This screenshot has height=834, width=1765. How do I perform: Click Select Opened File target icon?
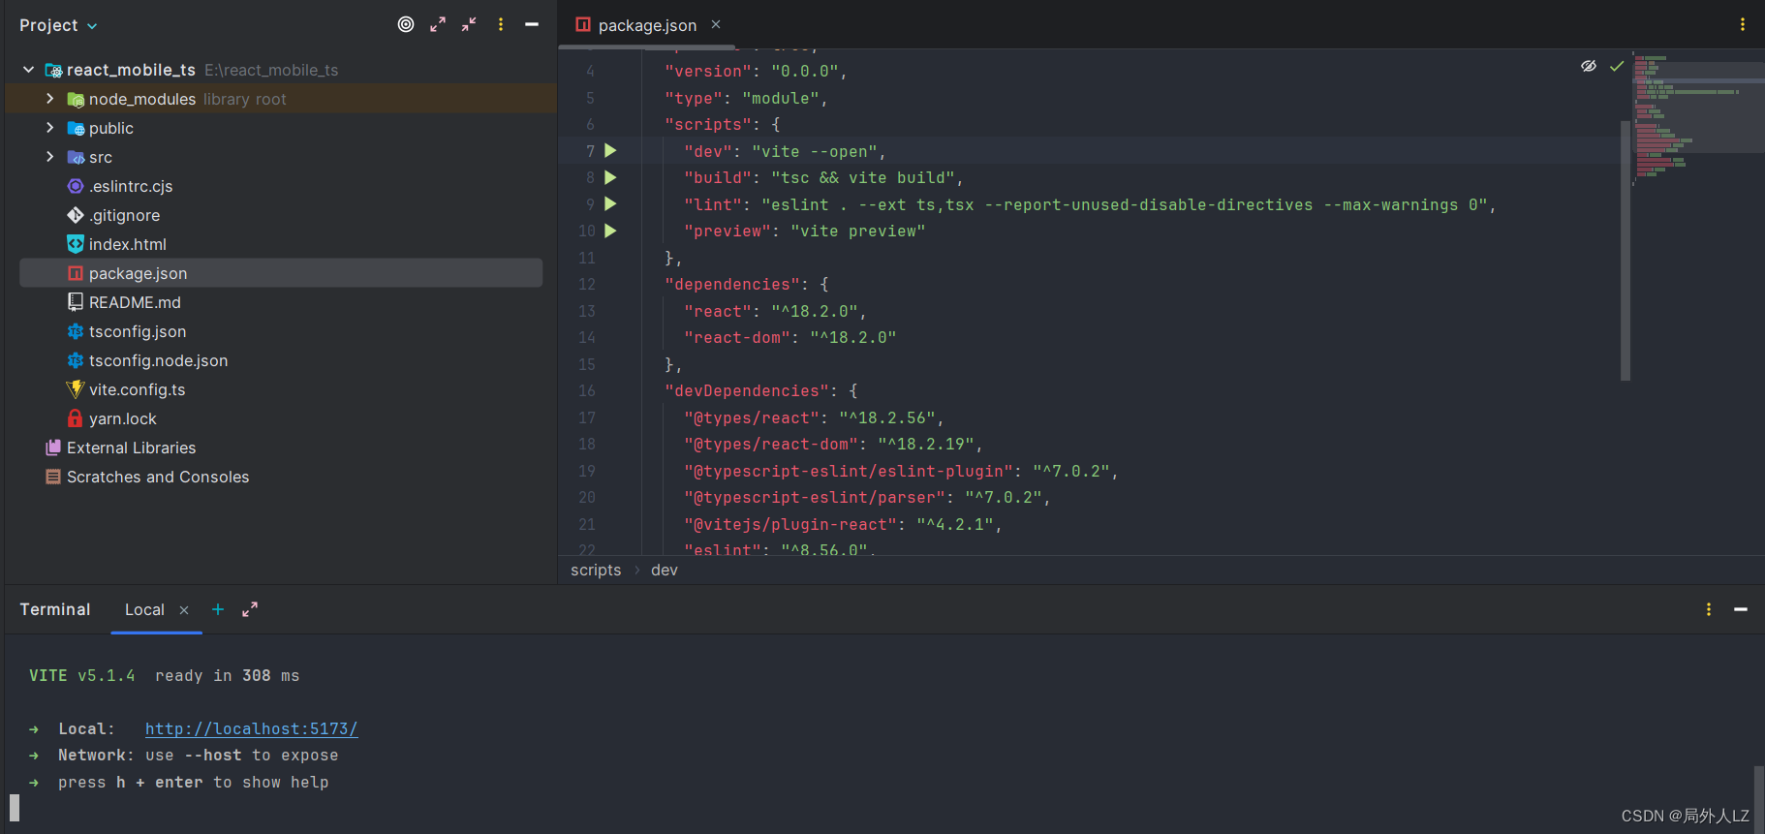tap(406, 24)
